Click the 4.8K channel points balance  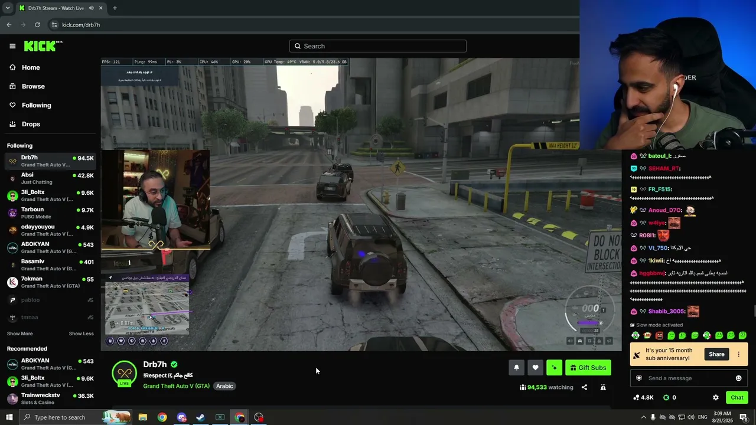[643, 397]
